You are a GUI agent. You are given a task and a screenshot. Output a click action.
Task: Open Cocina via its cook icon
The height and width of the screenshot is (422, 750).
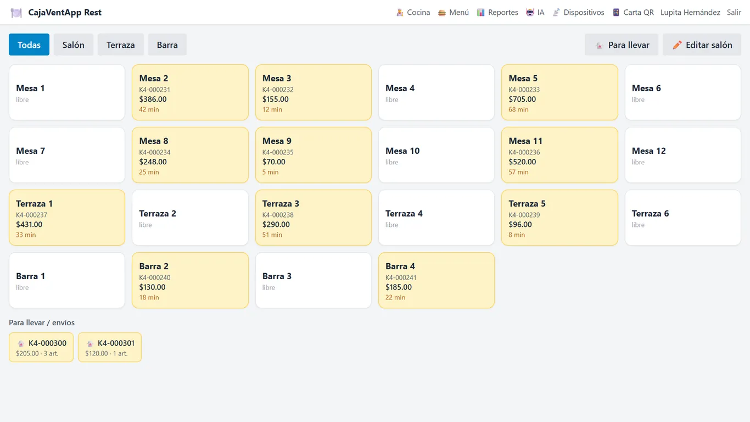(400, 12)
